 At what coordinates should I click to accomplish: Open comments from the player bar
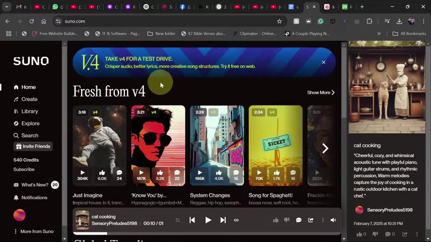pos(298,220)
